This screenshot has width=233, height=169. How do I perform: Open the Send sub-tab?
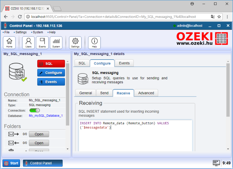104,93
